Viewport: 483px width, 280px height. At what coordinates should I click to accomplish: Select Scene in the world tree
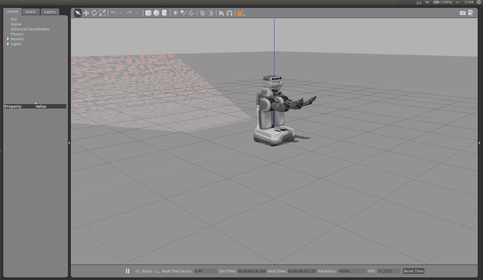tap(16, 24)
